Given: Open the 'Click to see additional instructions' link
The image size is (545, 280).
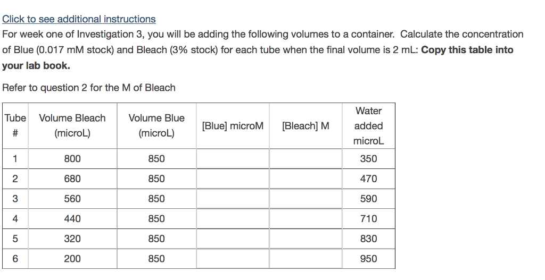Looking at the screenshot, I should [x=79, y=19].
